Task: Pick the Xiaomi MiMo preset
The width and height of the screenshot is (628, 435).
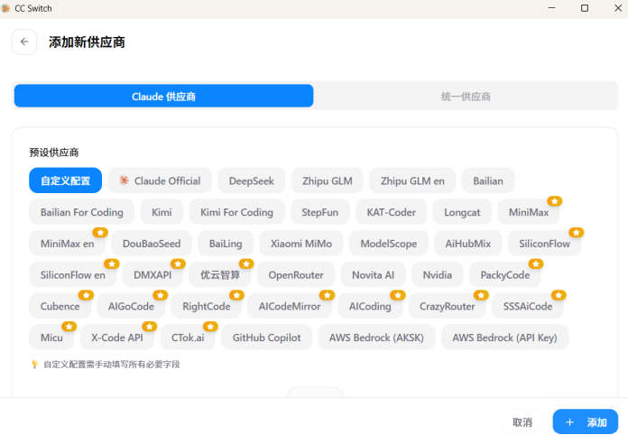Action: tap(301, 244)
